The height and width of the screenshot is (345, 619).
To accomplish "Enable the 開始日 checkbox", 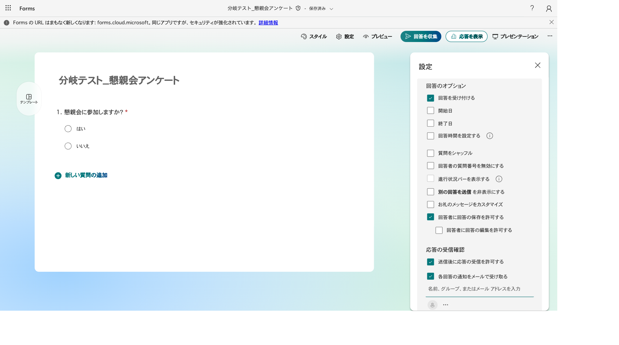I will coord(430,110).
